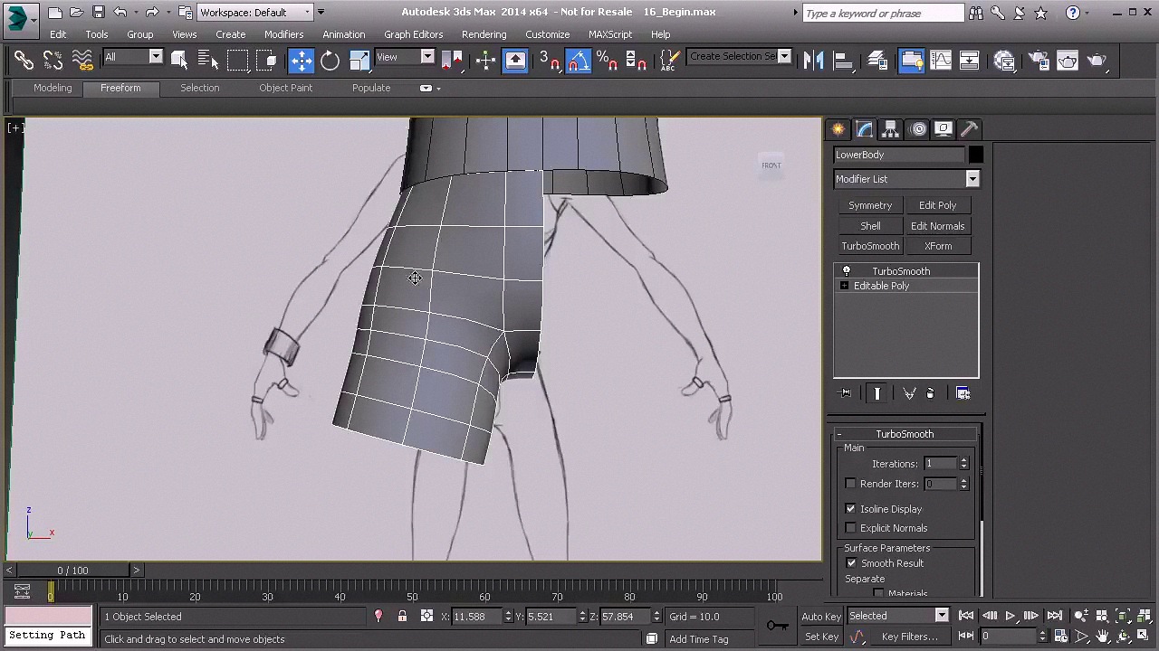Uncheck Smooth Result
1159x651 pixels.
tap(851, 563)
